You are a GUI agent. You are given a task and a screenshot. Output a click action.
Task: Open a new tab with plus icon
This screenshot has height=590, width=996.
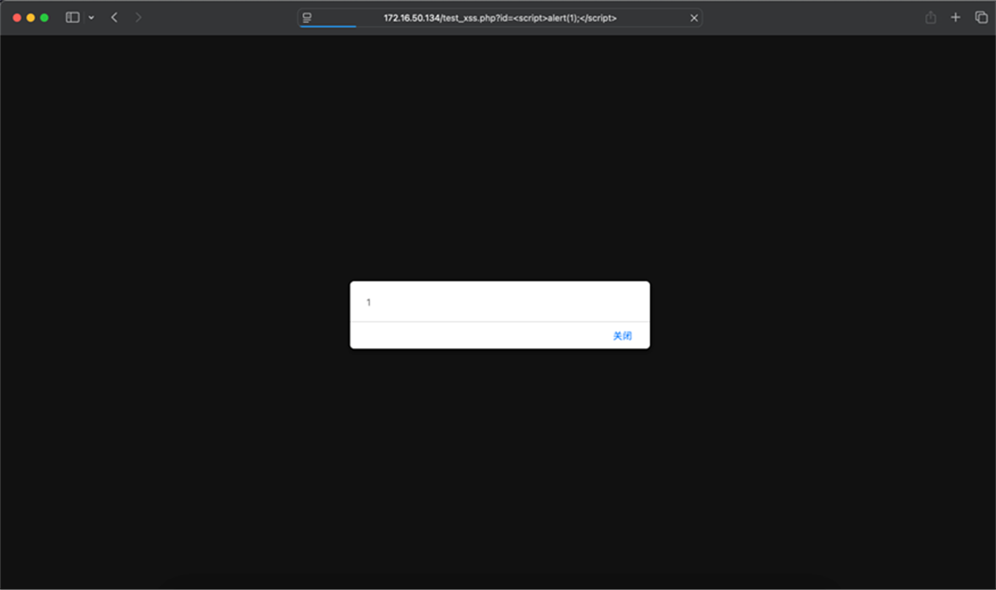(955, 18)
